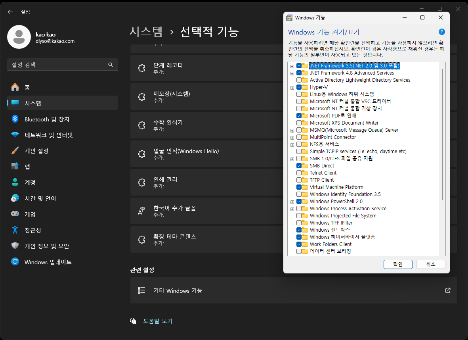Click into the 설정 검색 search field
Screen dimensions: 468x340
click(x=57, y=65)
